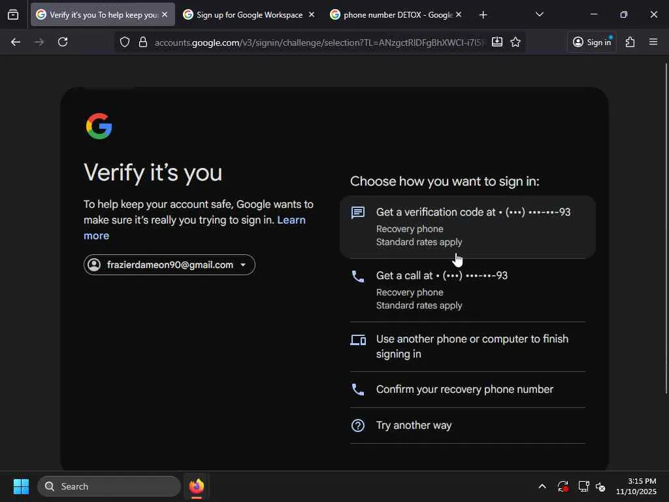Choose Get a verification code option

click(468, 227)
